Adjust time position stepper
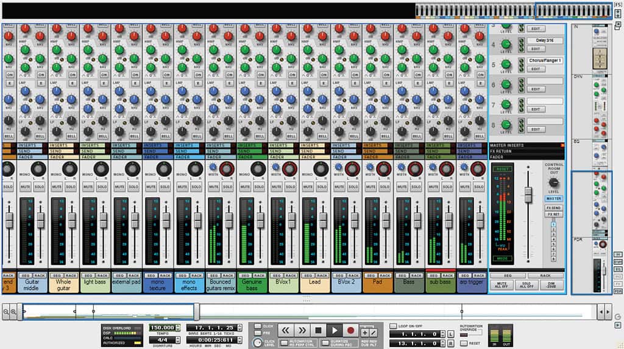This screenshot has height=349, width=624. (239, 340)
